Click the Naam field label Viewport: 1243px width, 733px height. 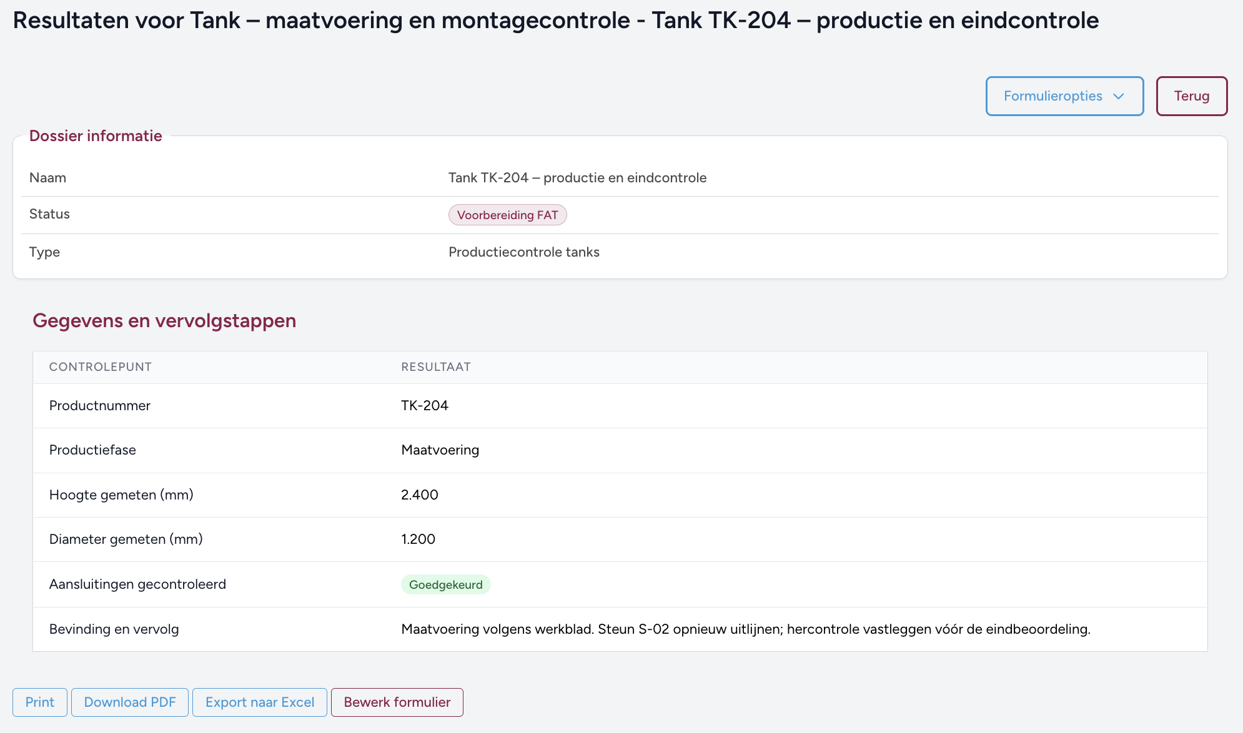47,177
